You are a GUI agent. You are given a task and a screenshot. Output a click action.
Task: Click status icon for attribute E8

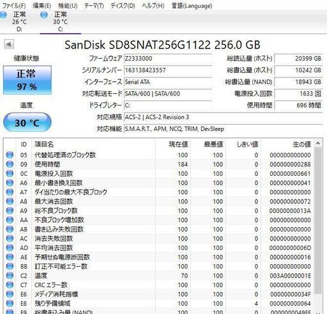[10, 303]
